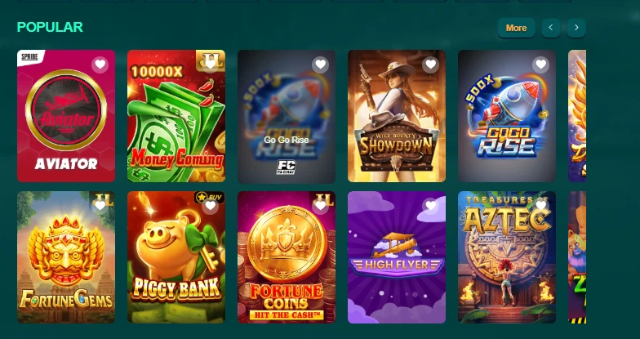Open Wild Bounty Showdown game
The height and width of the screenshot is (339, 640).
pos(397,116)
